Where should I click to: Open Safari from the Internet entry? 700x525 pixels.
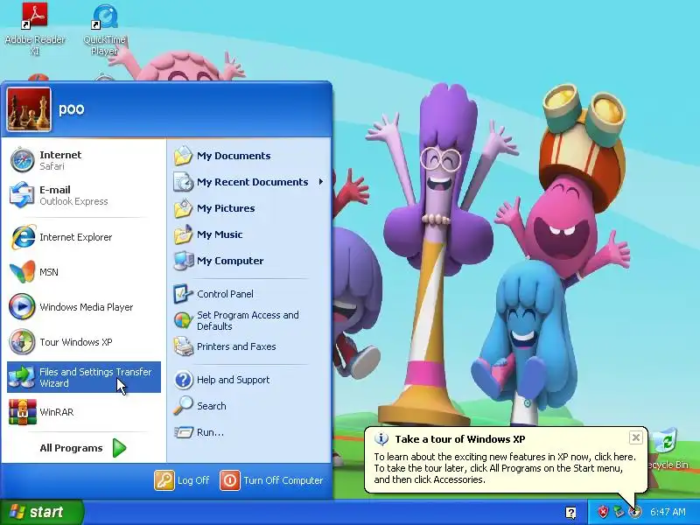point(84,160)
